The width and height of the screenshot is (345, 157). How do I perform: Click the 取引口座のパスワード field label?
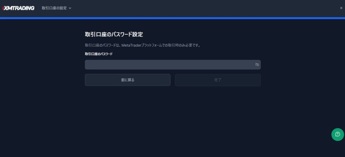tap(99, 54)
